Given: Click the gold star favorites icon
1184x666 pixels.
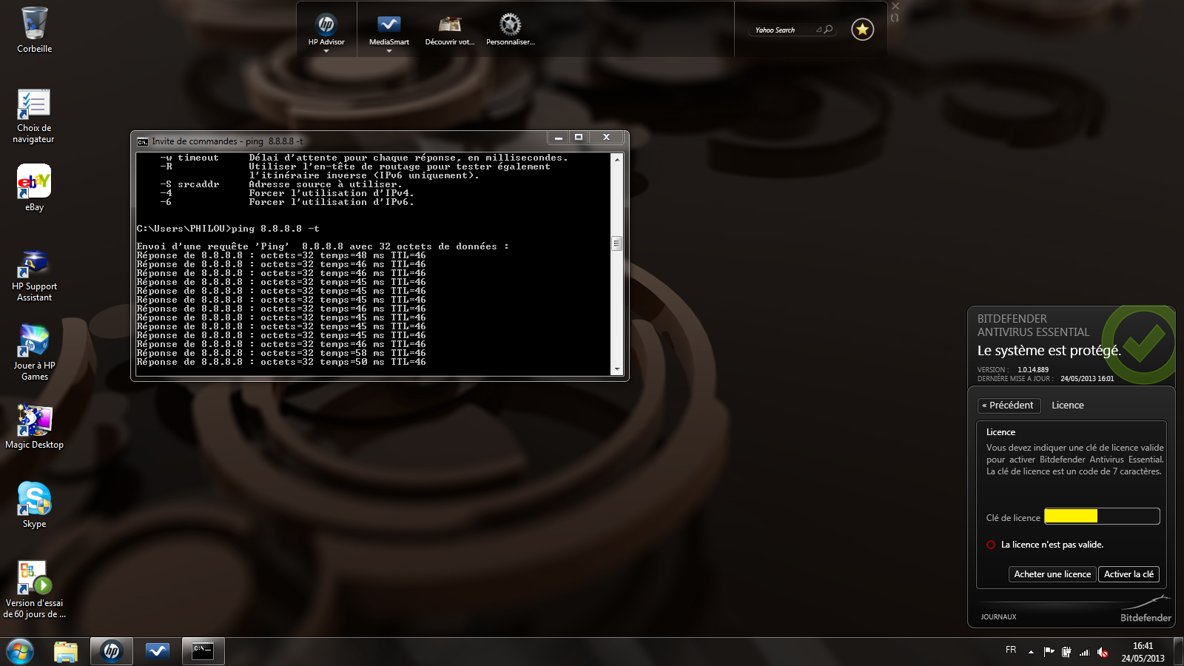Looking at the screenshot, I should 862,30.
